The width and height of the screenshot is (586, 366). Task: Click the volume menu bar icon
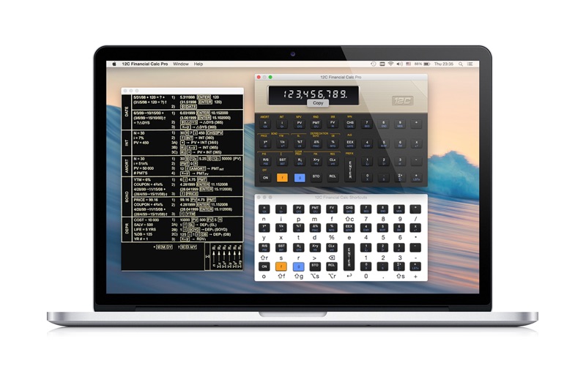(399, 64)
